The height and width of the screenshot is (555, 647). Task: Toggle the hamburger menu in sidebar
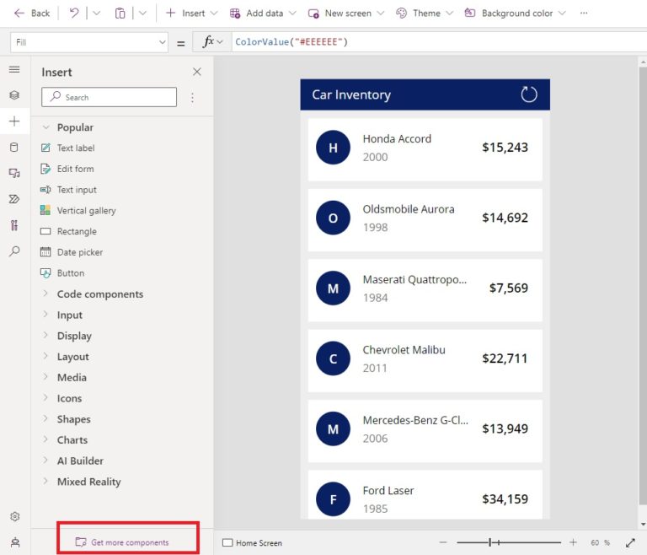(14, 69)
